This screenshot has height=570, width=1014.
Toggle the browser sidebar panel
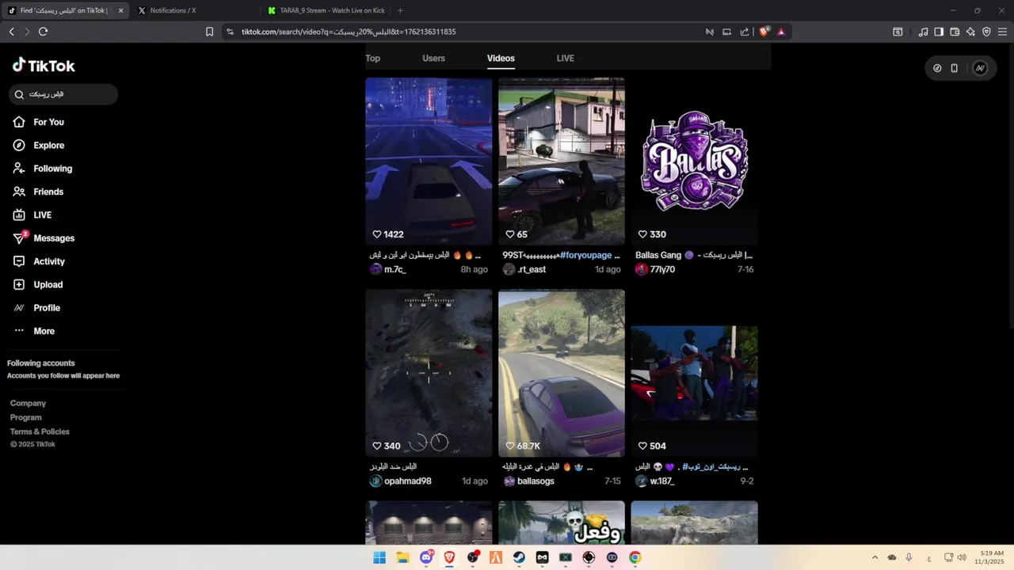[939, 32]
